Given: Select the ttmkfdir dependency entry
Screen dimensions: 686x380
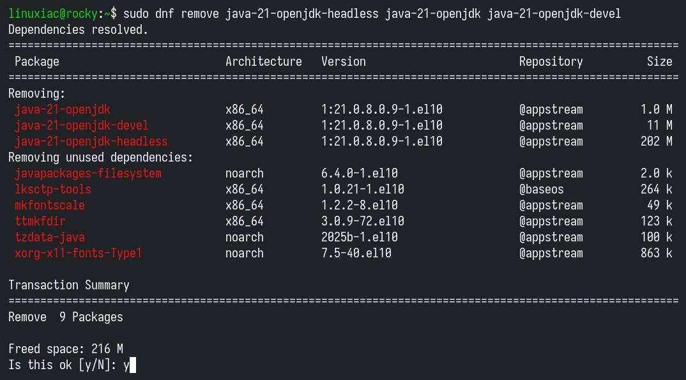Looking at the screenshot, I should (x=40, y=221).
